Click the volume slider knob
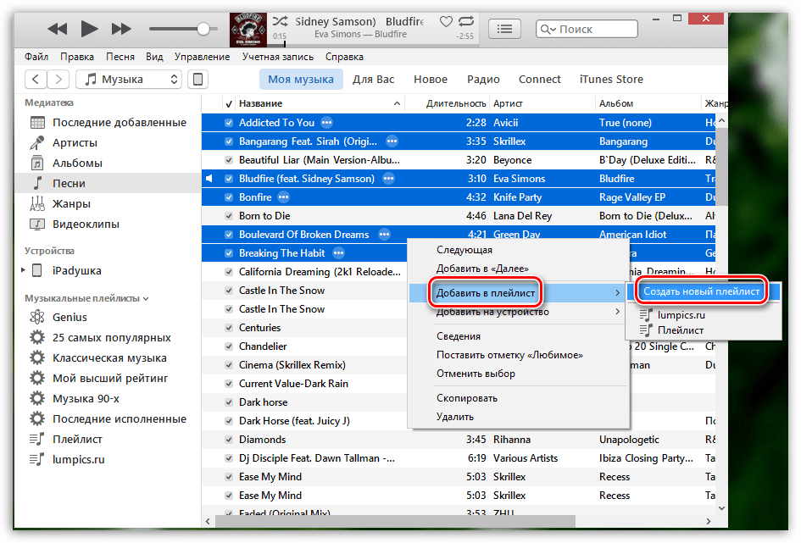Screen dimensions: 801x543 pos(203,29)
